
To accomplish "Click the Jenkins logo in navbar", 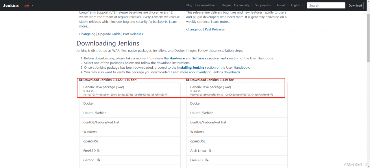I will 11,6.
